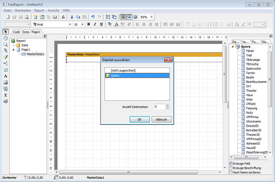
Task: Toggle the Show Grid button
Action: 123,17
